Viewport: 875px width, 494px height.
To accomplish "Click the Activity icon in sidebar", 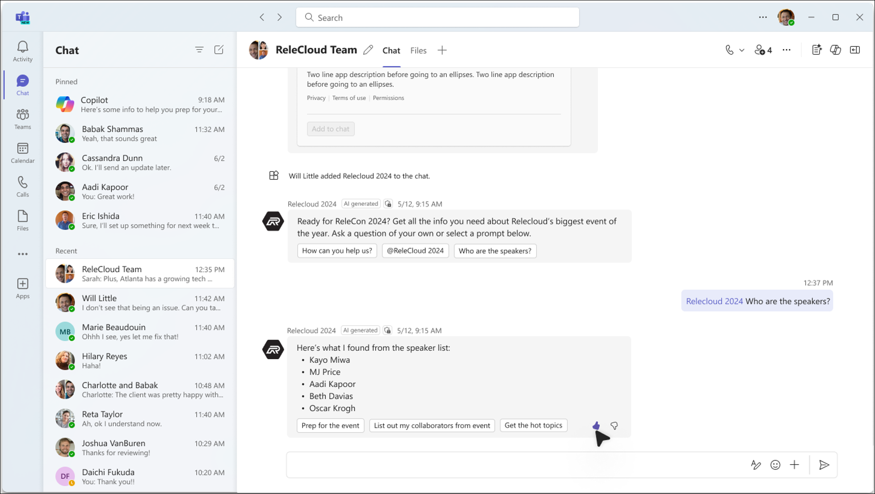I will tap(22, 50).
